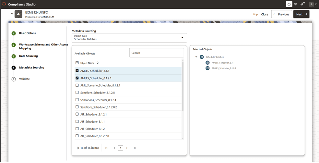Screen dimensions: 319x163
Task: Sort by Object Name arrows
Action: click(98, 63)
